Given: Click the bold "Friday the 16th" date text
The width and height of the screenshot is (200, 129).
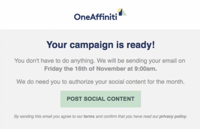Looking at the screenshot, I should click(66, 69).
